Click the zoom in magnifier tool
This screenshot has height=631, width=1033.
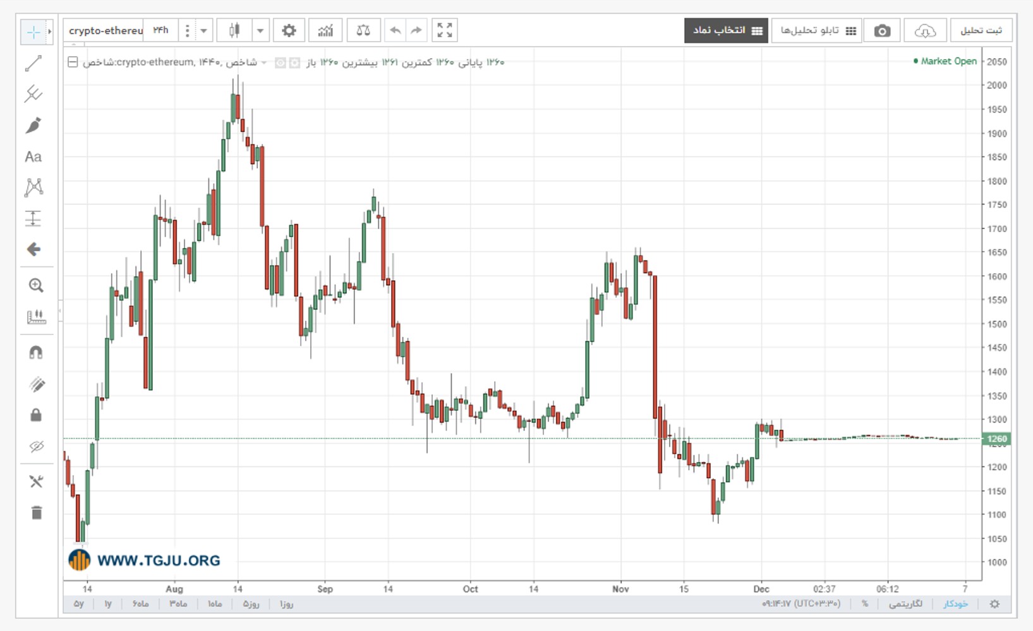tap(36, 285)
